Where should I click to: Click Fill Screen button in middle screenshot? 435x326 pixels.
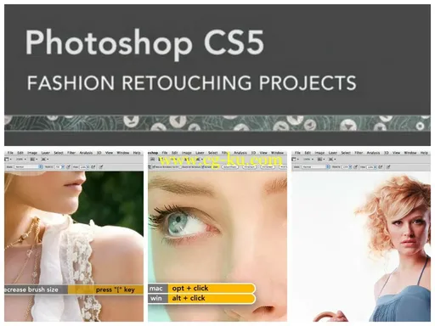268,167
